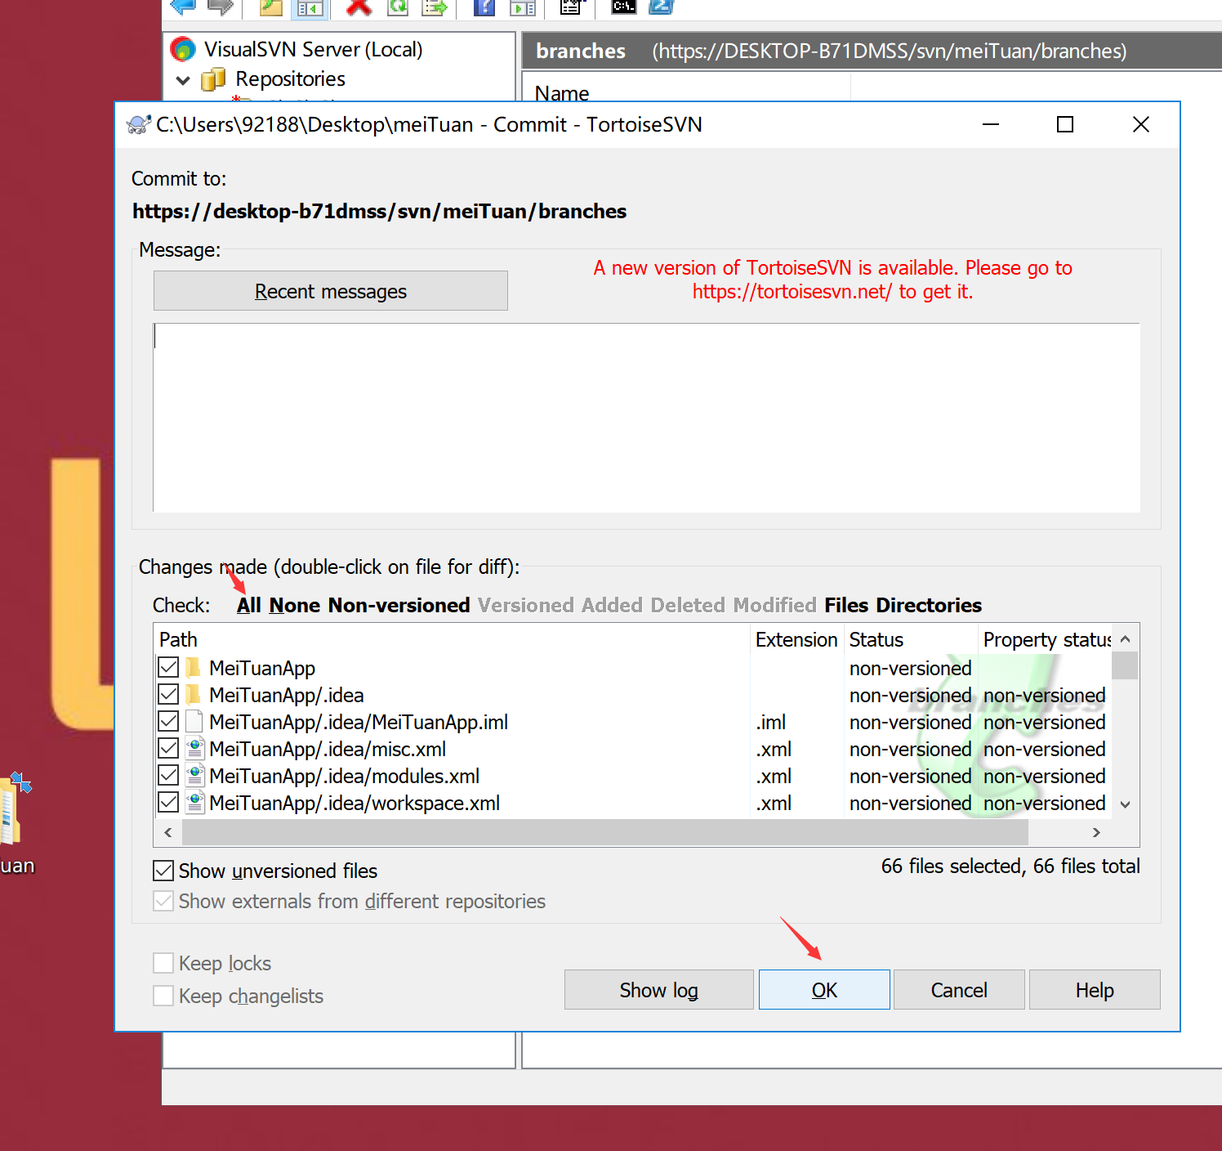Click the red X delete icon
This screenshot has width=1222, height=1151.
[358, 7]
